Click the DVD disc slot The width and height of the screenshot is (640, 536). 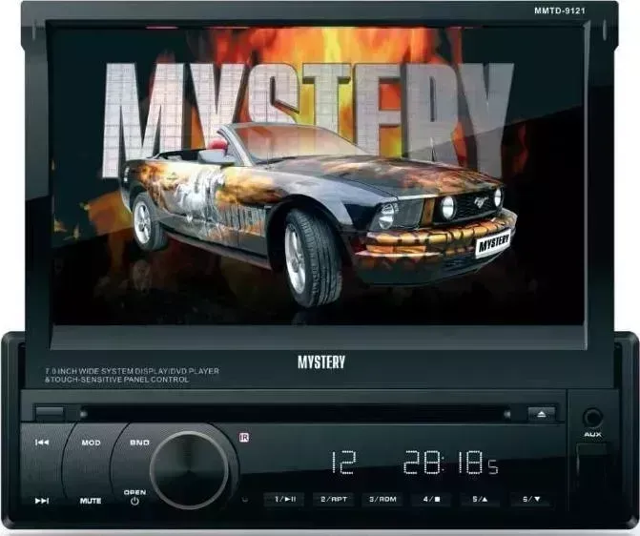[x=295, y=414]
